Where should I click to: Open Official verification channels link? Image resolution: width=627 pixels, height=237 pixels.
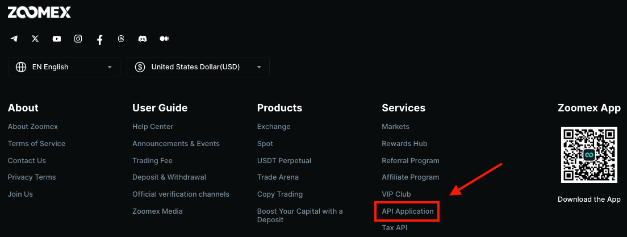point(181,194)
